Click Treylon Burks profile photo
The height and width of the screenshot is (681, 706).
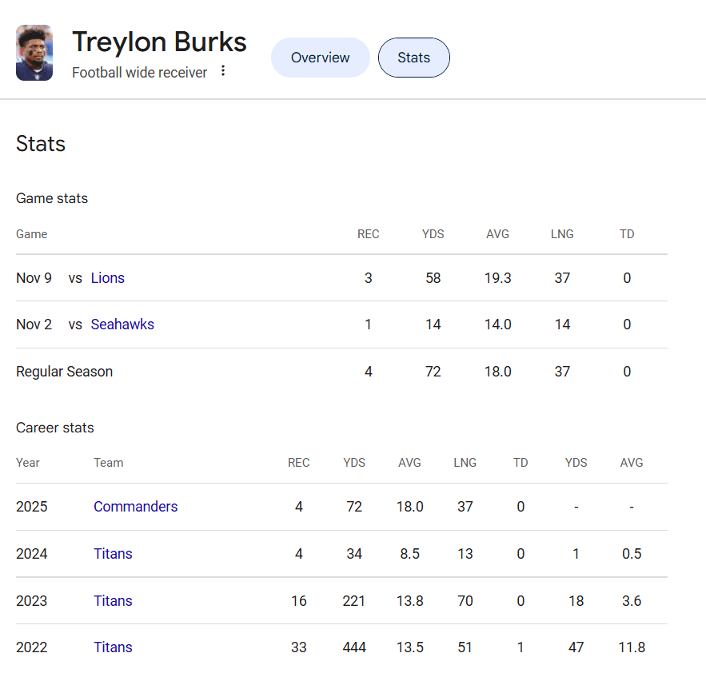[x=34, y=53]
